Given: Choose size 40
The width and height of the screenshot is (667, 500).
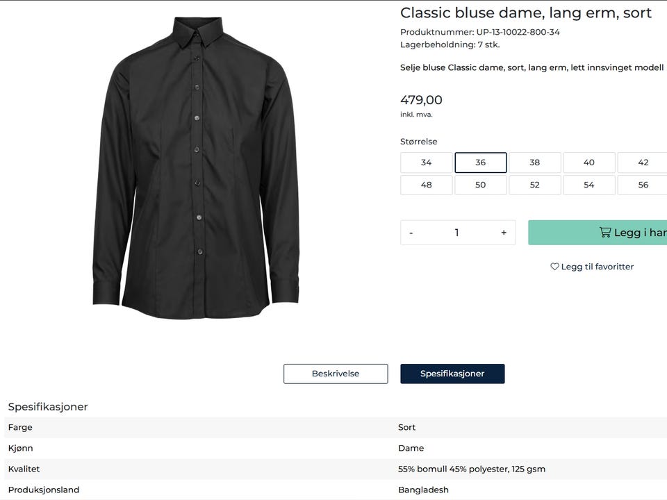Looking at the screenshot, I should [x=588, y=162].
